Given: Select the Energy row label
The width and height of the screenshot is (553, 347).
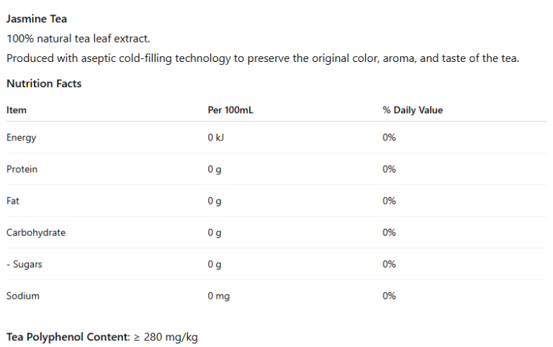Looking at the screenshot, I should coord(21,138).
